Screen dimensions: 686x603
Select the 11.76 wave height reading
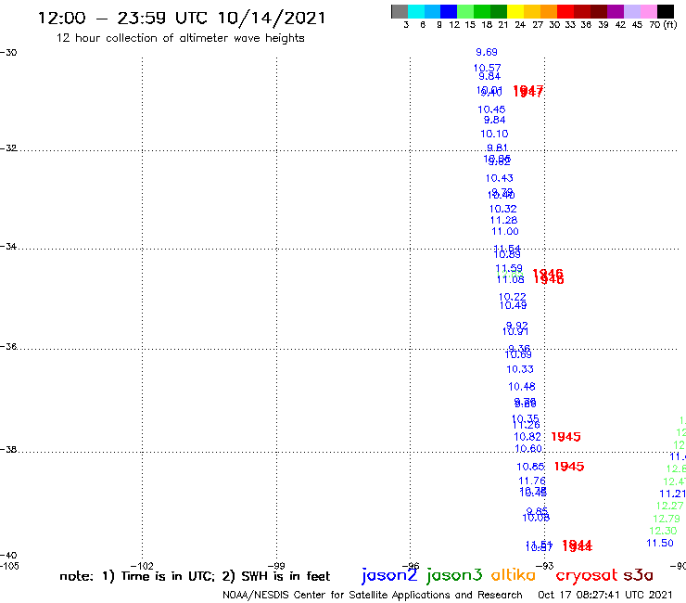tap(532, 481)
